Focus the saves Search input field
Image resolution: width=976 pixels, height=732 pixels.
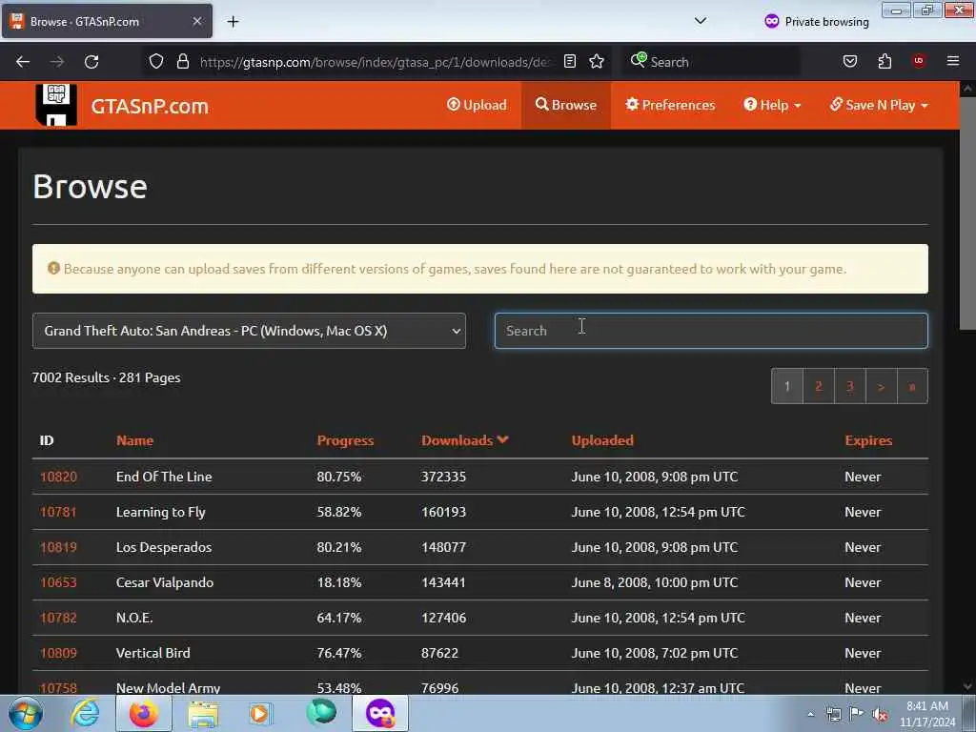click(x=711, y=331)
